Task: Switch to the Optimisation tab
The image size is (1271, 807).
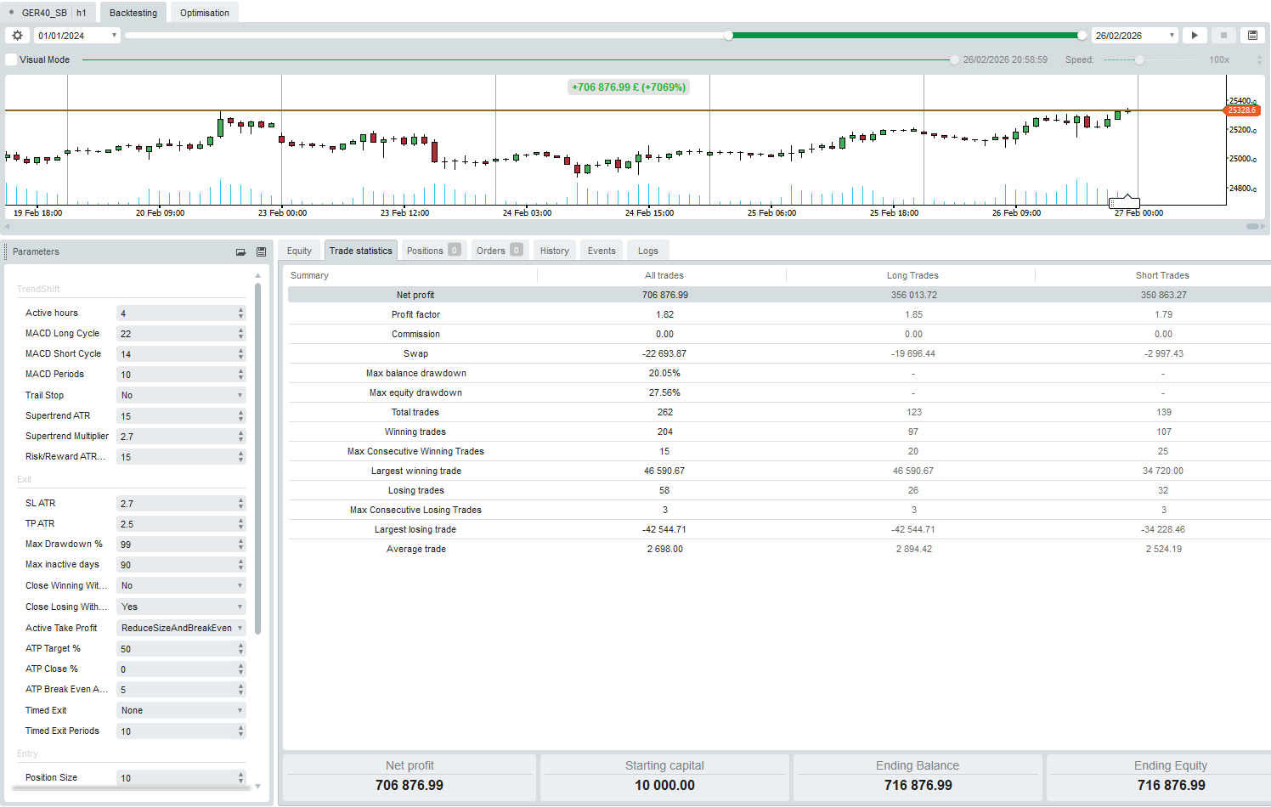Action: coord(204,14)
